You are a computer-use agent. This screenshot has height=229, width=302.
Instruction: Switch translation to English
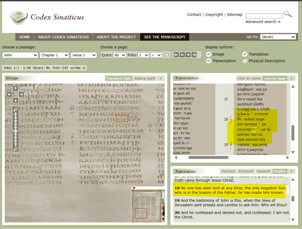(x=280, y=171)
